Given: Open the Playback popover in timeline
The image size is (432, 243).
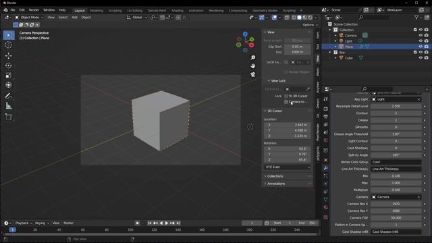Looking at the screenshot, I should pyautogui.click(x=24, y=223).
